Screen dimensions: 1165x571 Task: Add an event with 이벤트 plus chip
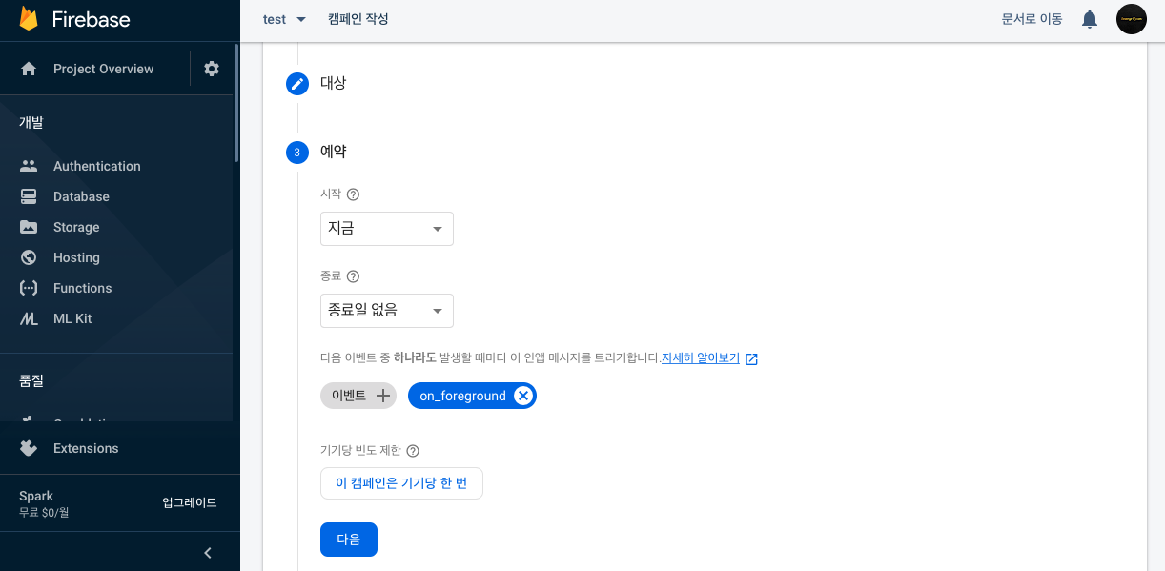click(x=358, y=396)
